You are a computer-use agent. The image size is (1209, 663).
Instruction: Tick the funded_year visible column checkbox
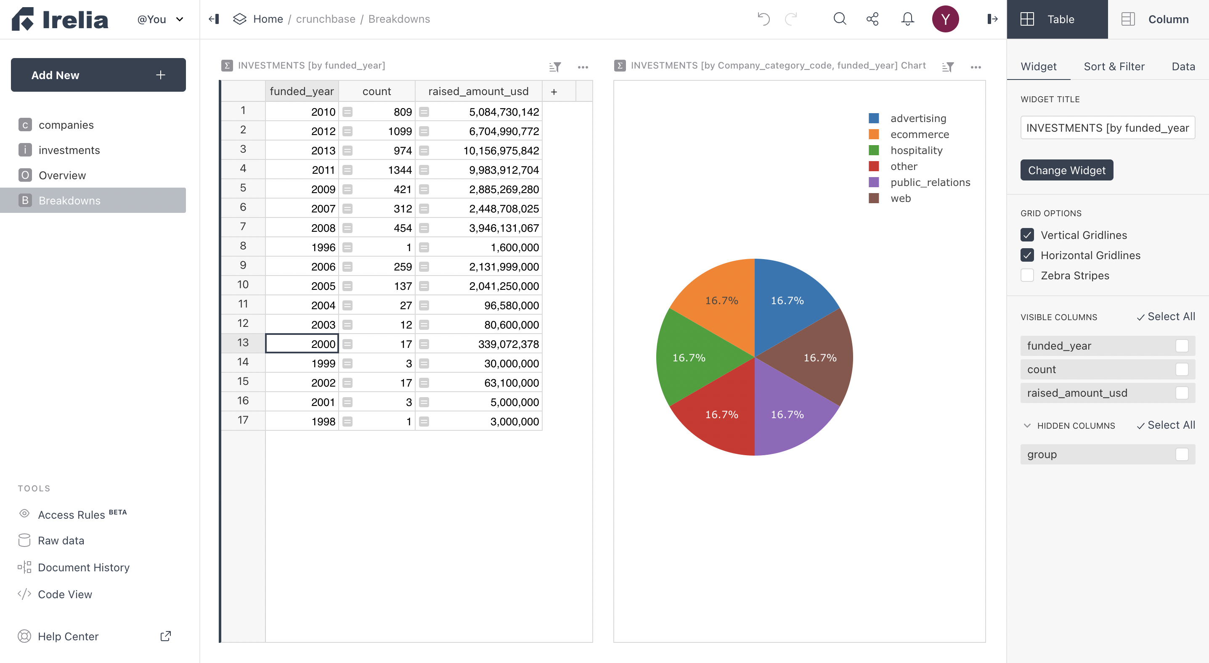[x=1182, y=346]
